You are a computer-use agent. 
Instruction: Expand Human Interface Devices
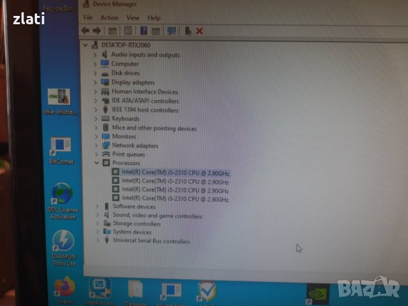96,92
